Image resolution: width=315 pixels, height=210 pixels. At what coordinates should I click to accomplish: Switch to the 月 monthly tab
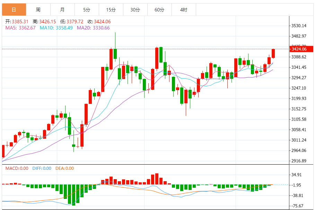pos(62,10)
